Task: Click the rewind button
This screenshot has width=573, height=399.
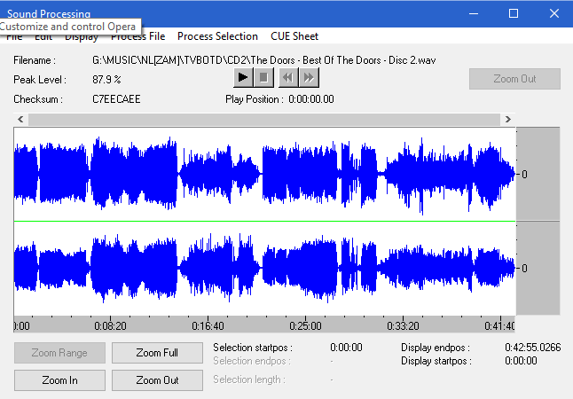Action: [288, 78]
